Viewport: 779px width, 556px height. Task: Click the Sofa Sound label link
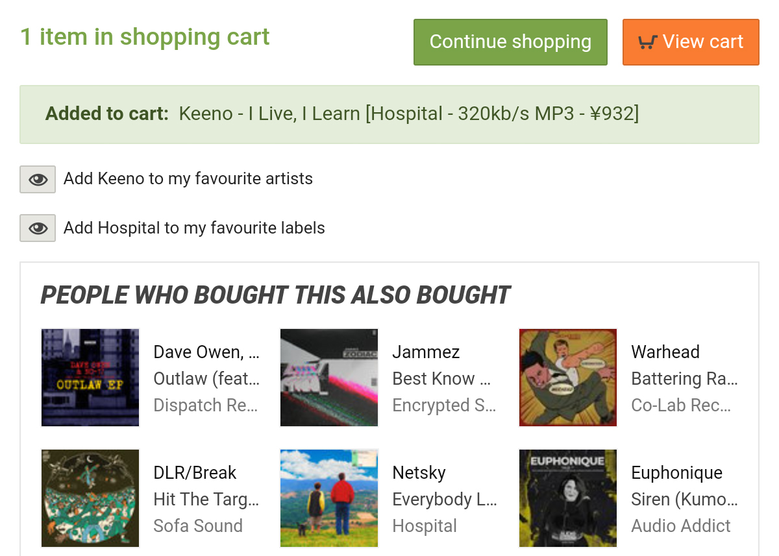(198, 526)
